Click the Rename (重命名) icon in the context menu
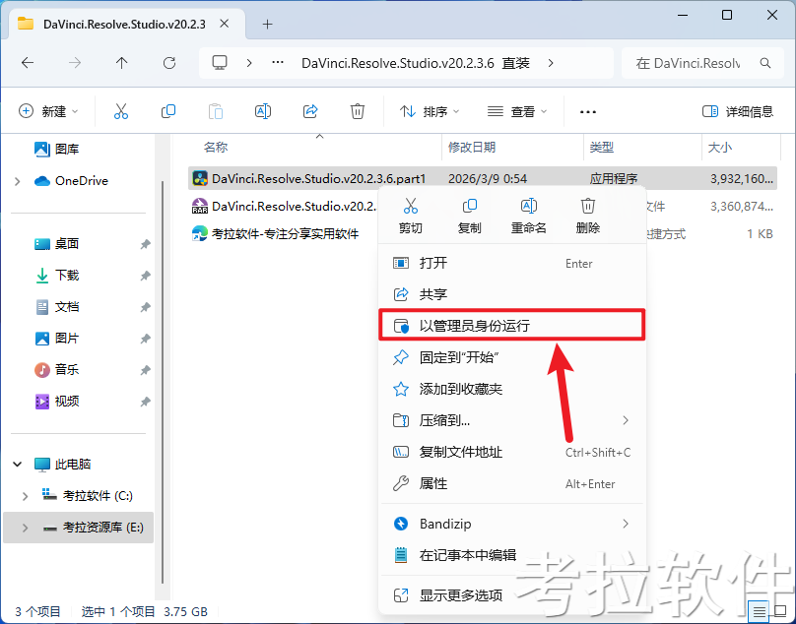796x624 pixels. click(x=529, y=206)
